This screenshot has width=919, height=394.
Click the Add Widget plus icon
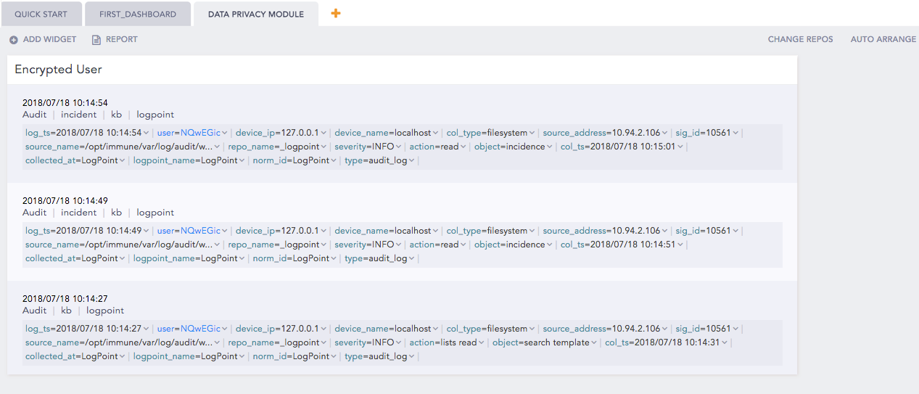pyautogui.click(x=14, y=40)
